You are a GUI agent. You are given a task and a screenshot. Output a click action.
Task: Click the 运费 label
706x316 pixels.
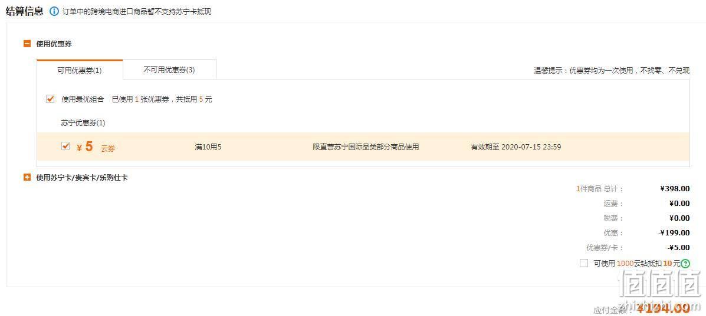coord(613,204)
